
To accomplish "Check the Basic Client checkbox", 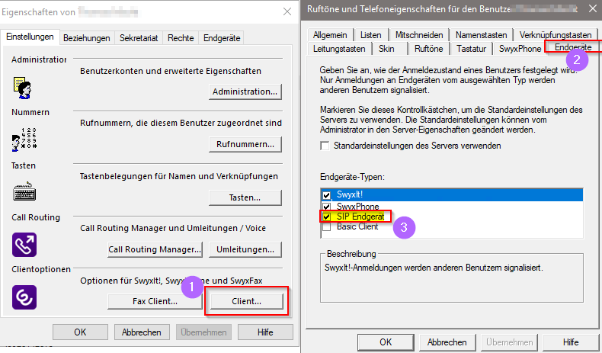I will 327,227.
